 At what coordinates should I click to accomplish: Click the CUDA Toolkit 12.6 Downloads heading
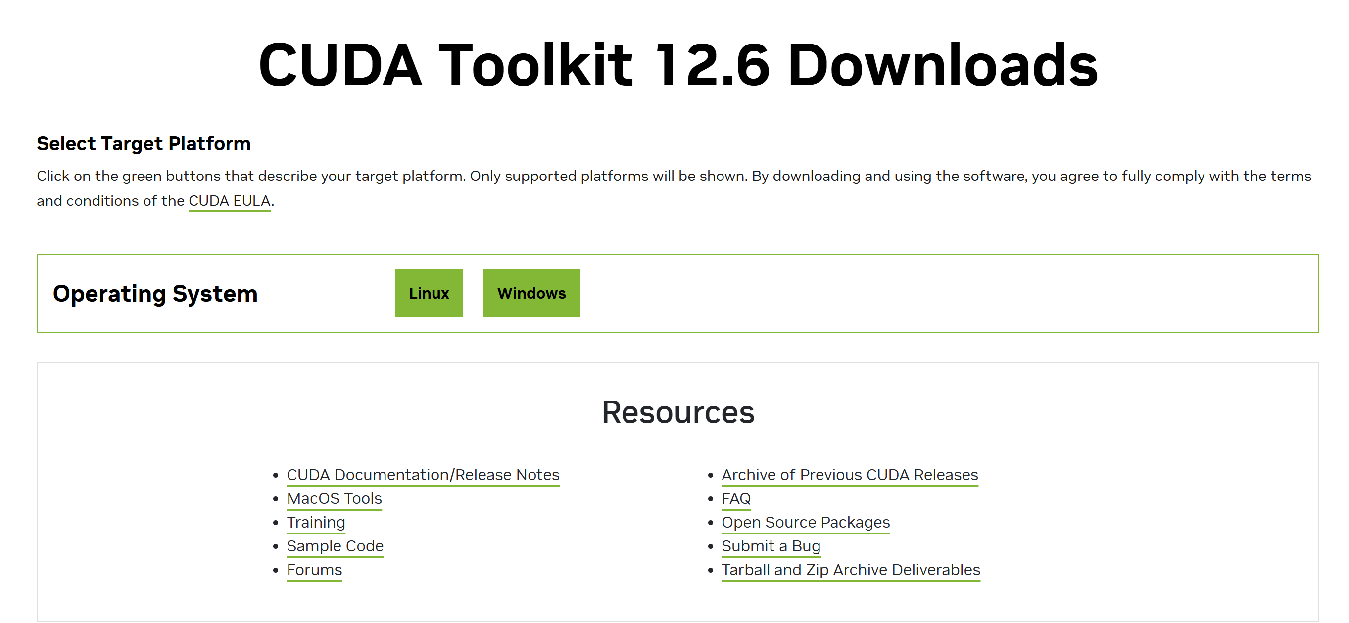(677, 65)
